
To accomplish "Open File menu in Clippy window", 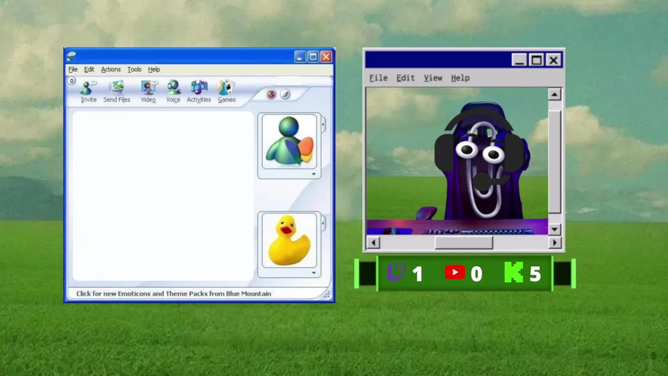I will pyautogui.click(x=378, y=78).
